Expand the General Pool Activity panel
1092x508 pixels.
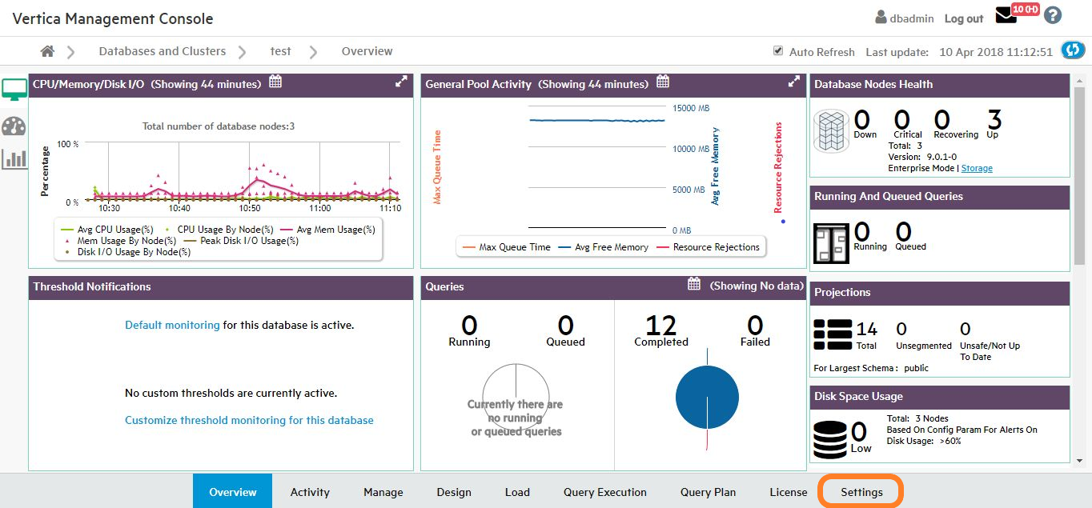click(793, 82)
